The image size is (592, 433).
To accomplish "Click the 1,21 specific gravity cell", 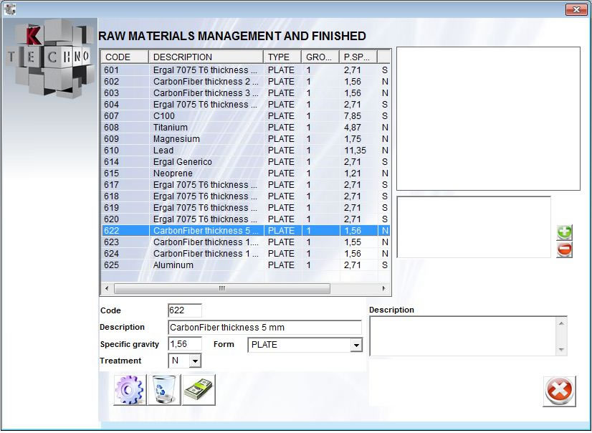I will tap(358, 173).
